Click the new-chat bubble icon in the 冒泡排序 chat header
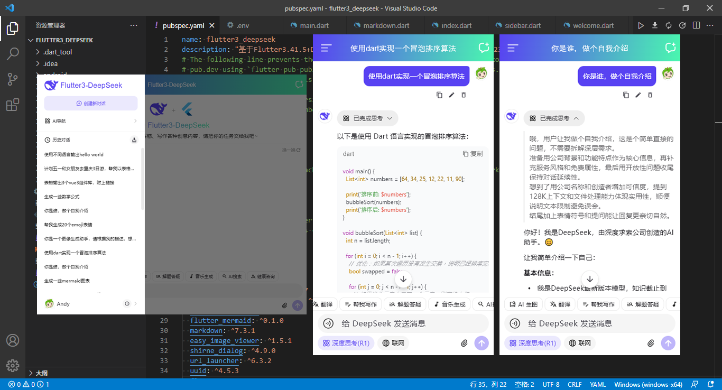 click(x=484, y=48)
